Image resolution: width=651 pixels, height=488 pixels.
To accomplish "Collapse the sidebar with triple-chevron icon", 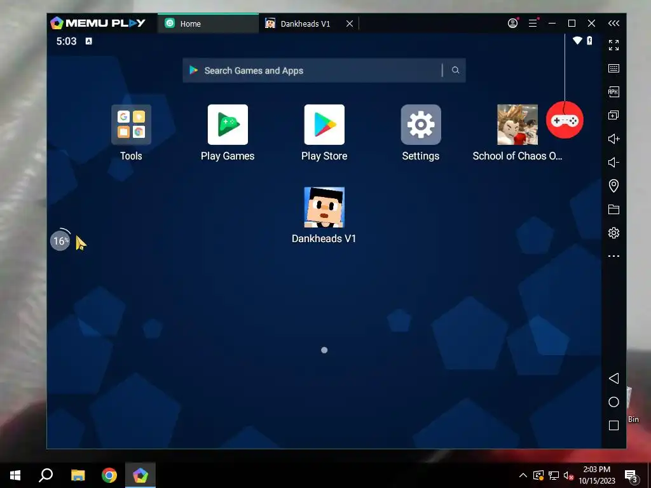I will [x=613, y=24].
